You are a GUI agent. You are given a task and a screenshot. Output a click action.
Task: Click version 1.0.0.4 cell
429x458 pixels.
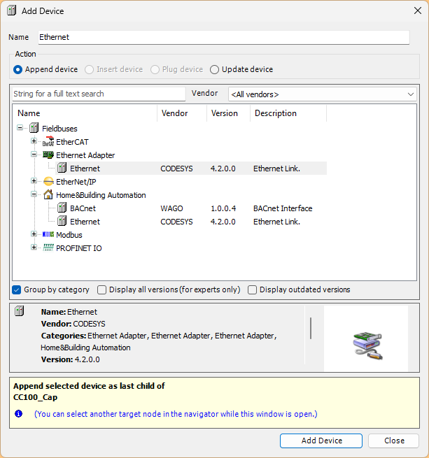(x=223, y=208)
